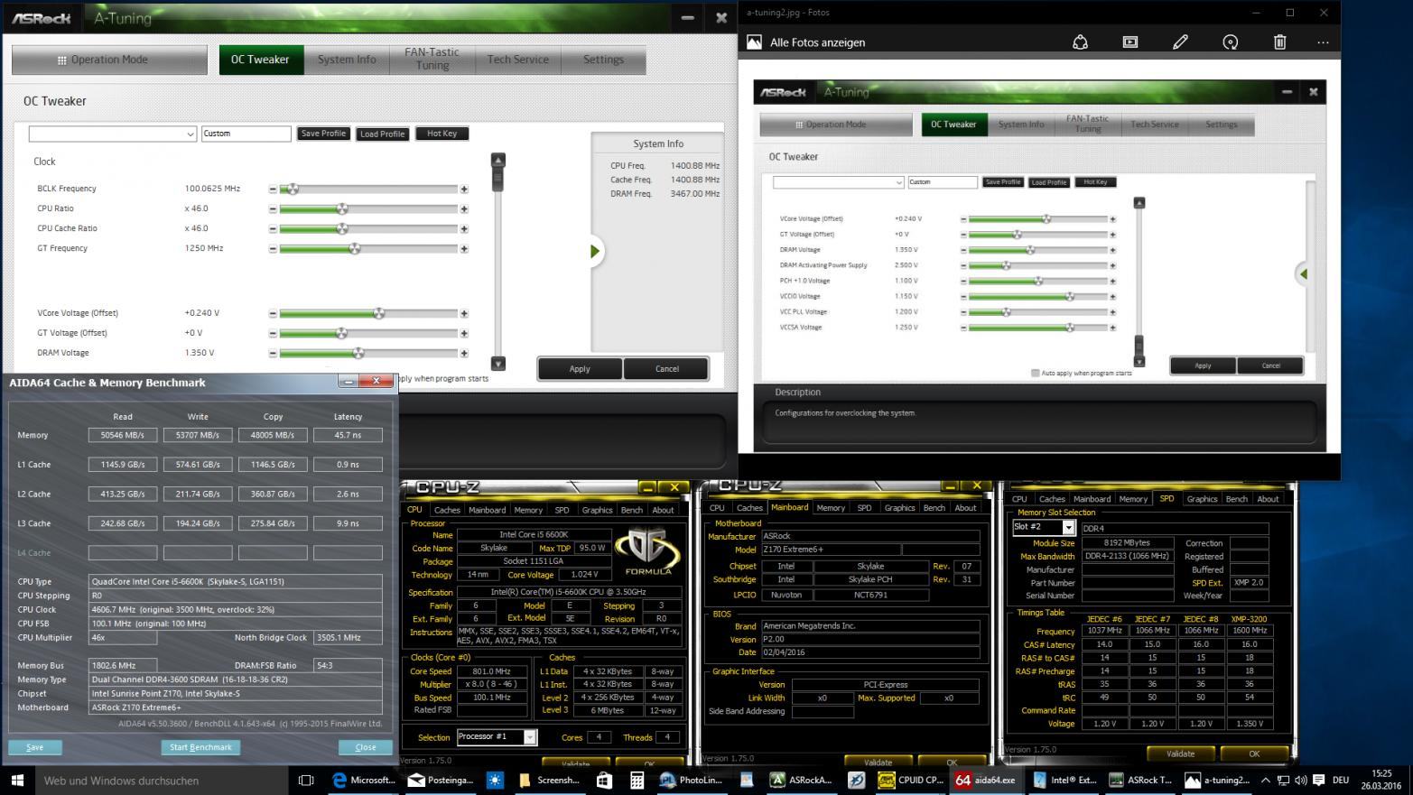Select Memory tab in CPU-Z Mainboard window
The height and width of the screenshot is (795, 1413).
click(831, 508)
